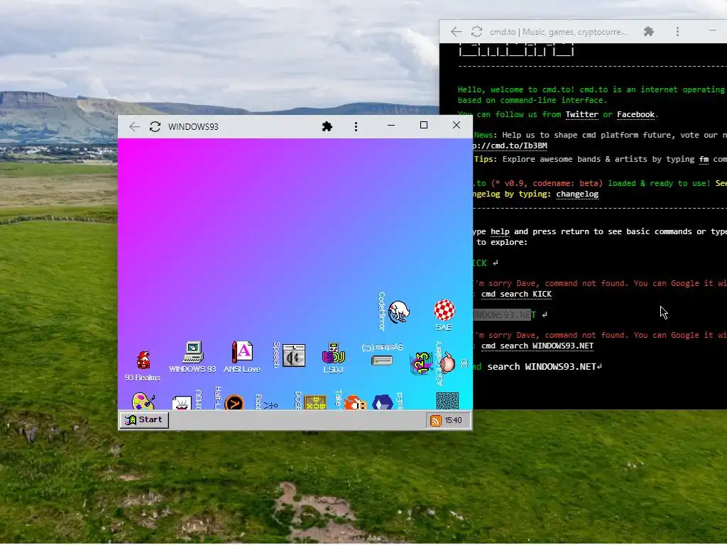Image resolution: width=727 pixels, height=545 pixels.
Task: Open the System (C:) drive icon
Action: pos(381,360)
